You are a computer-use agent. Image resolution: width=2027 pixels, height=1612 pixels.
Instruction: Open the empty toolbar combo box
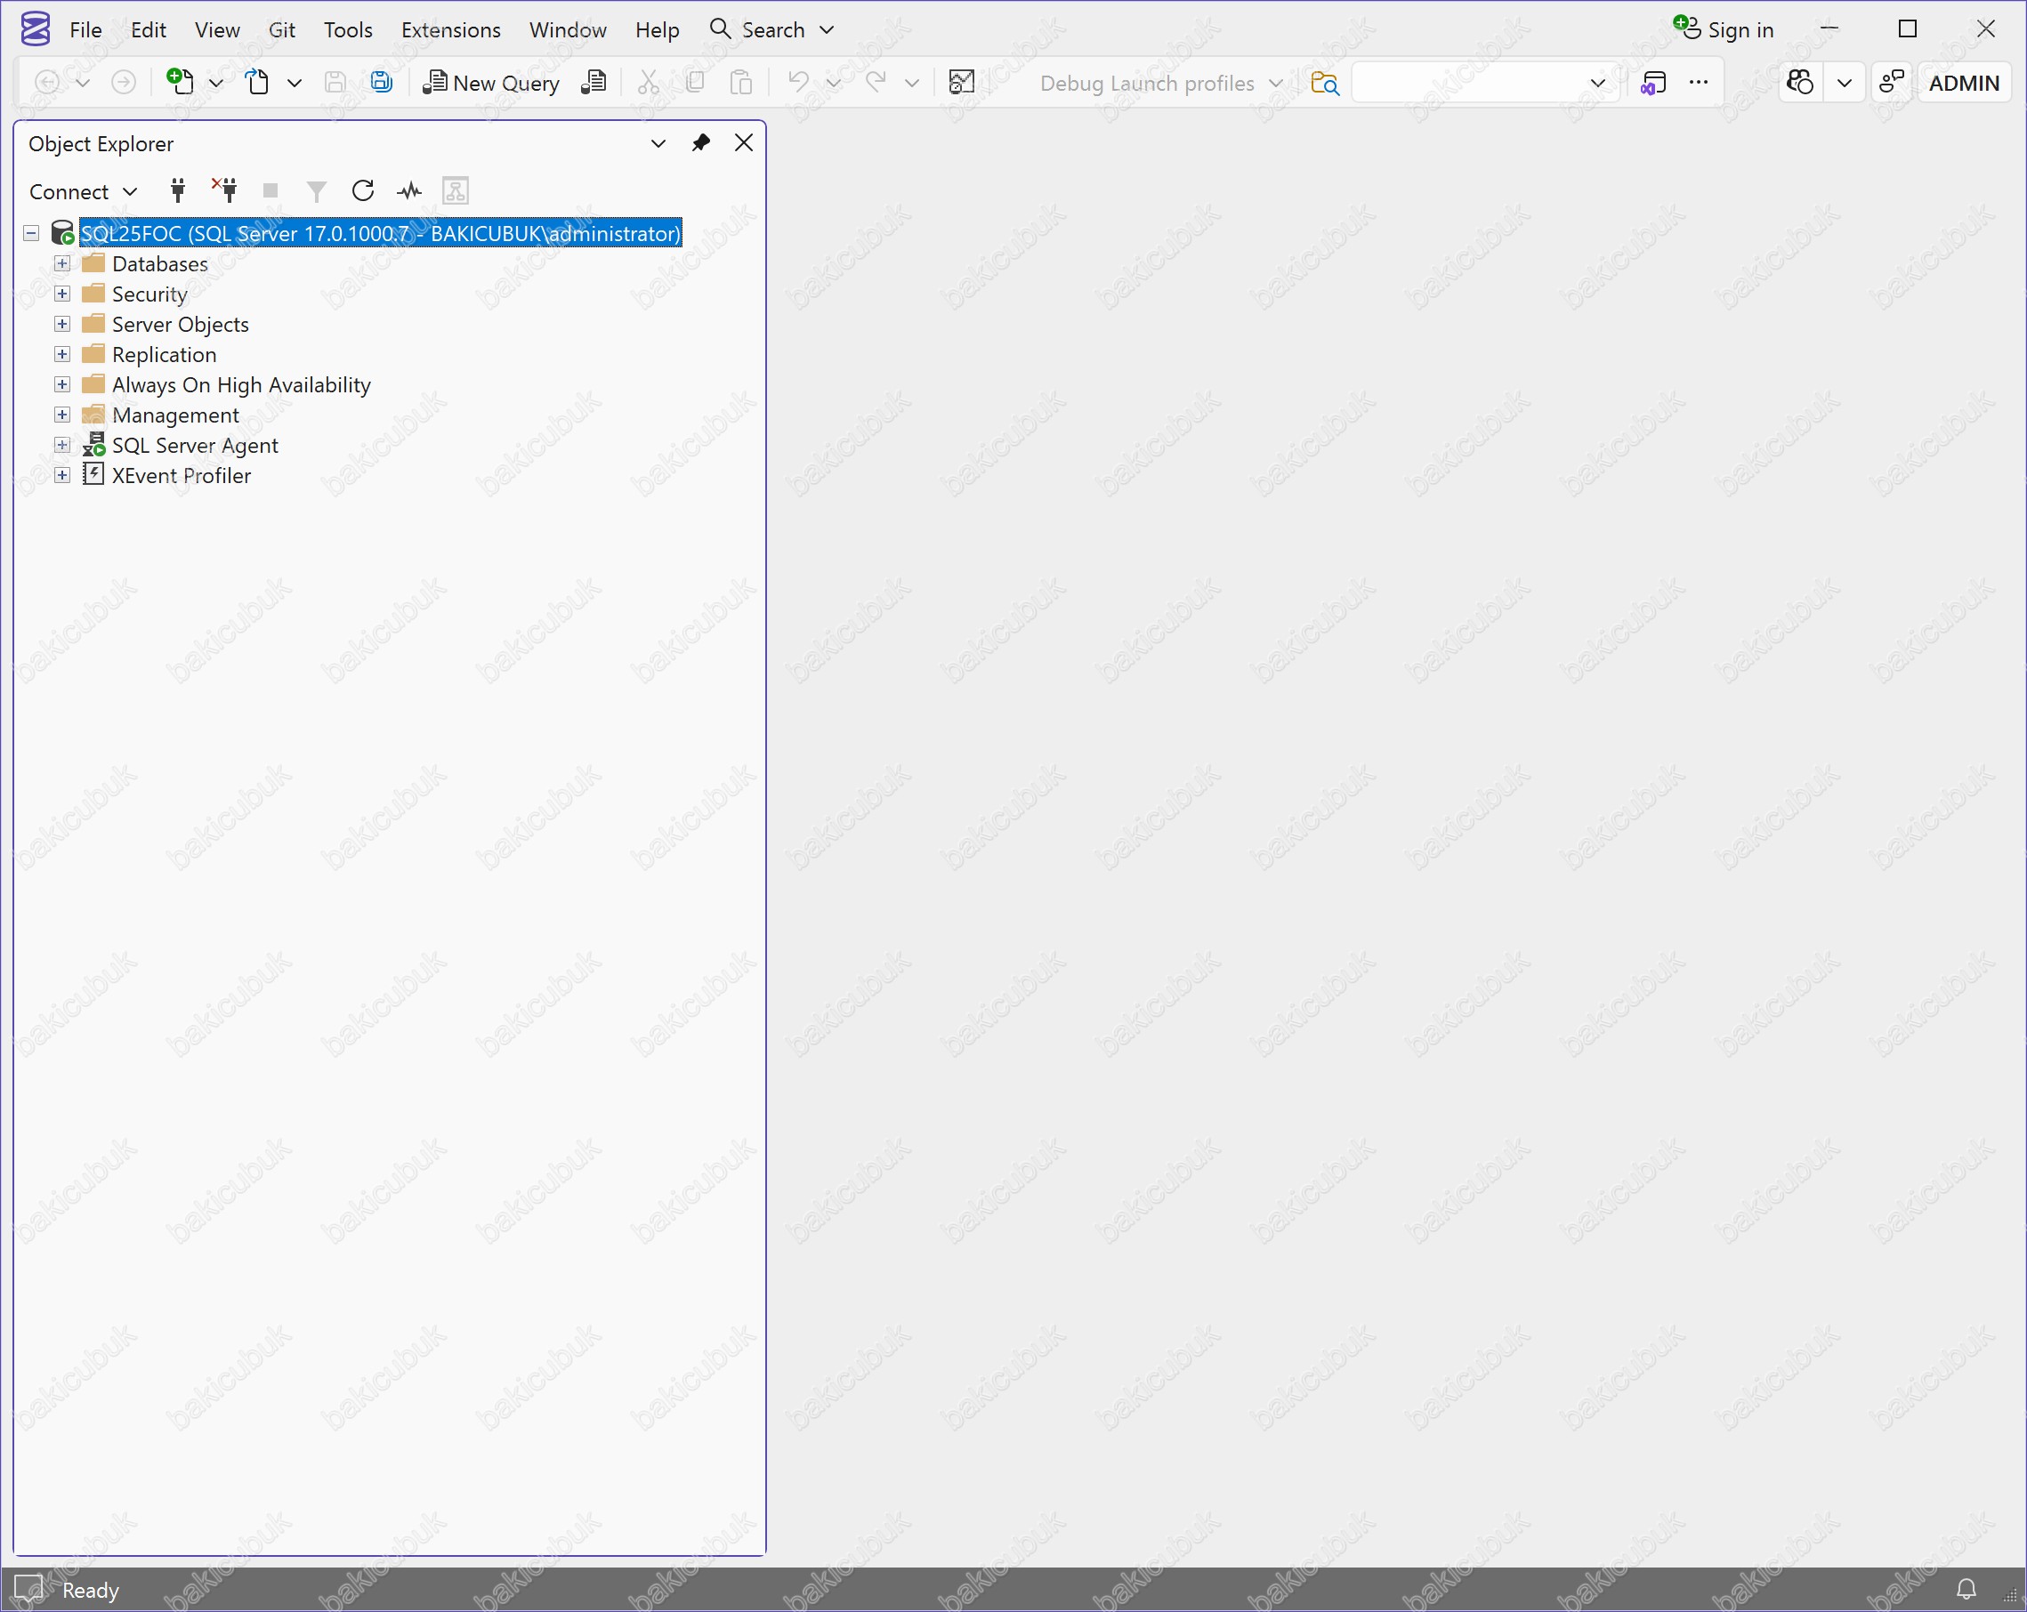[x=1596, y=83]
